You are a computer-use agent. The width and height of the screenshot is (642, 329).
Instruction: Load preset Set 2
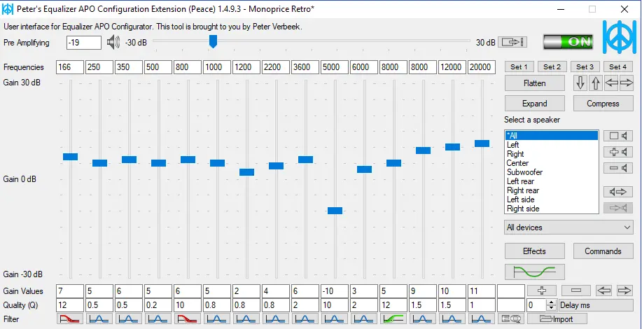click(x=552, y=67)
